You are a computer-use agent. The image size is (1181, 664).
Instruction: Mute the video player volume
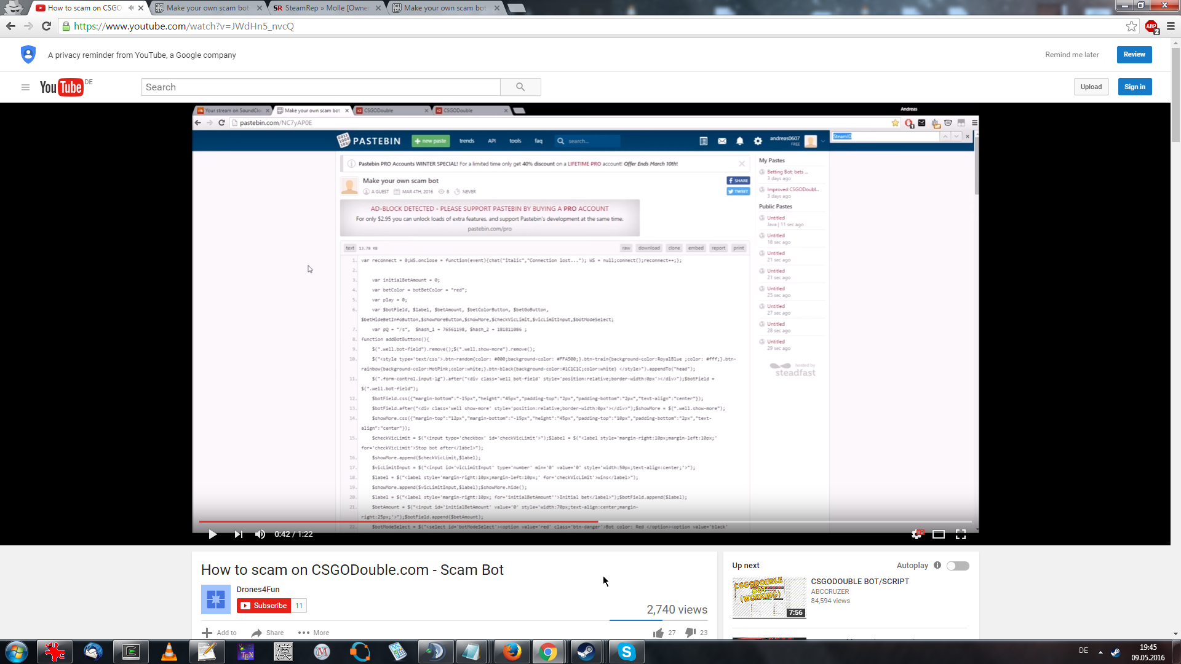pos(260,534)
